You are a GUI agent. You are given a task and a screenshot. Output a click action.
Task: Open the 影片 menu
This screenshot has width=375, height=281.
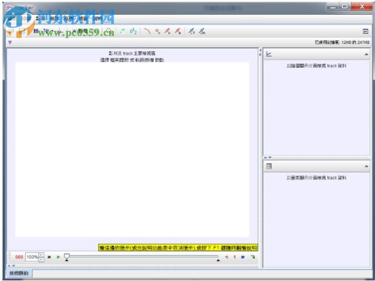tap(40, 18)
